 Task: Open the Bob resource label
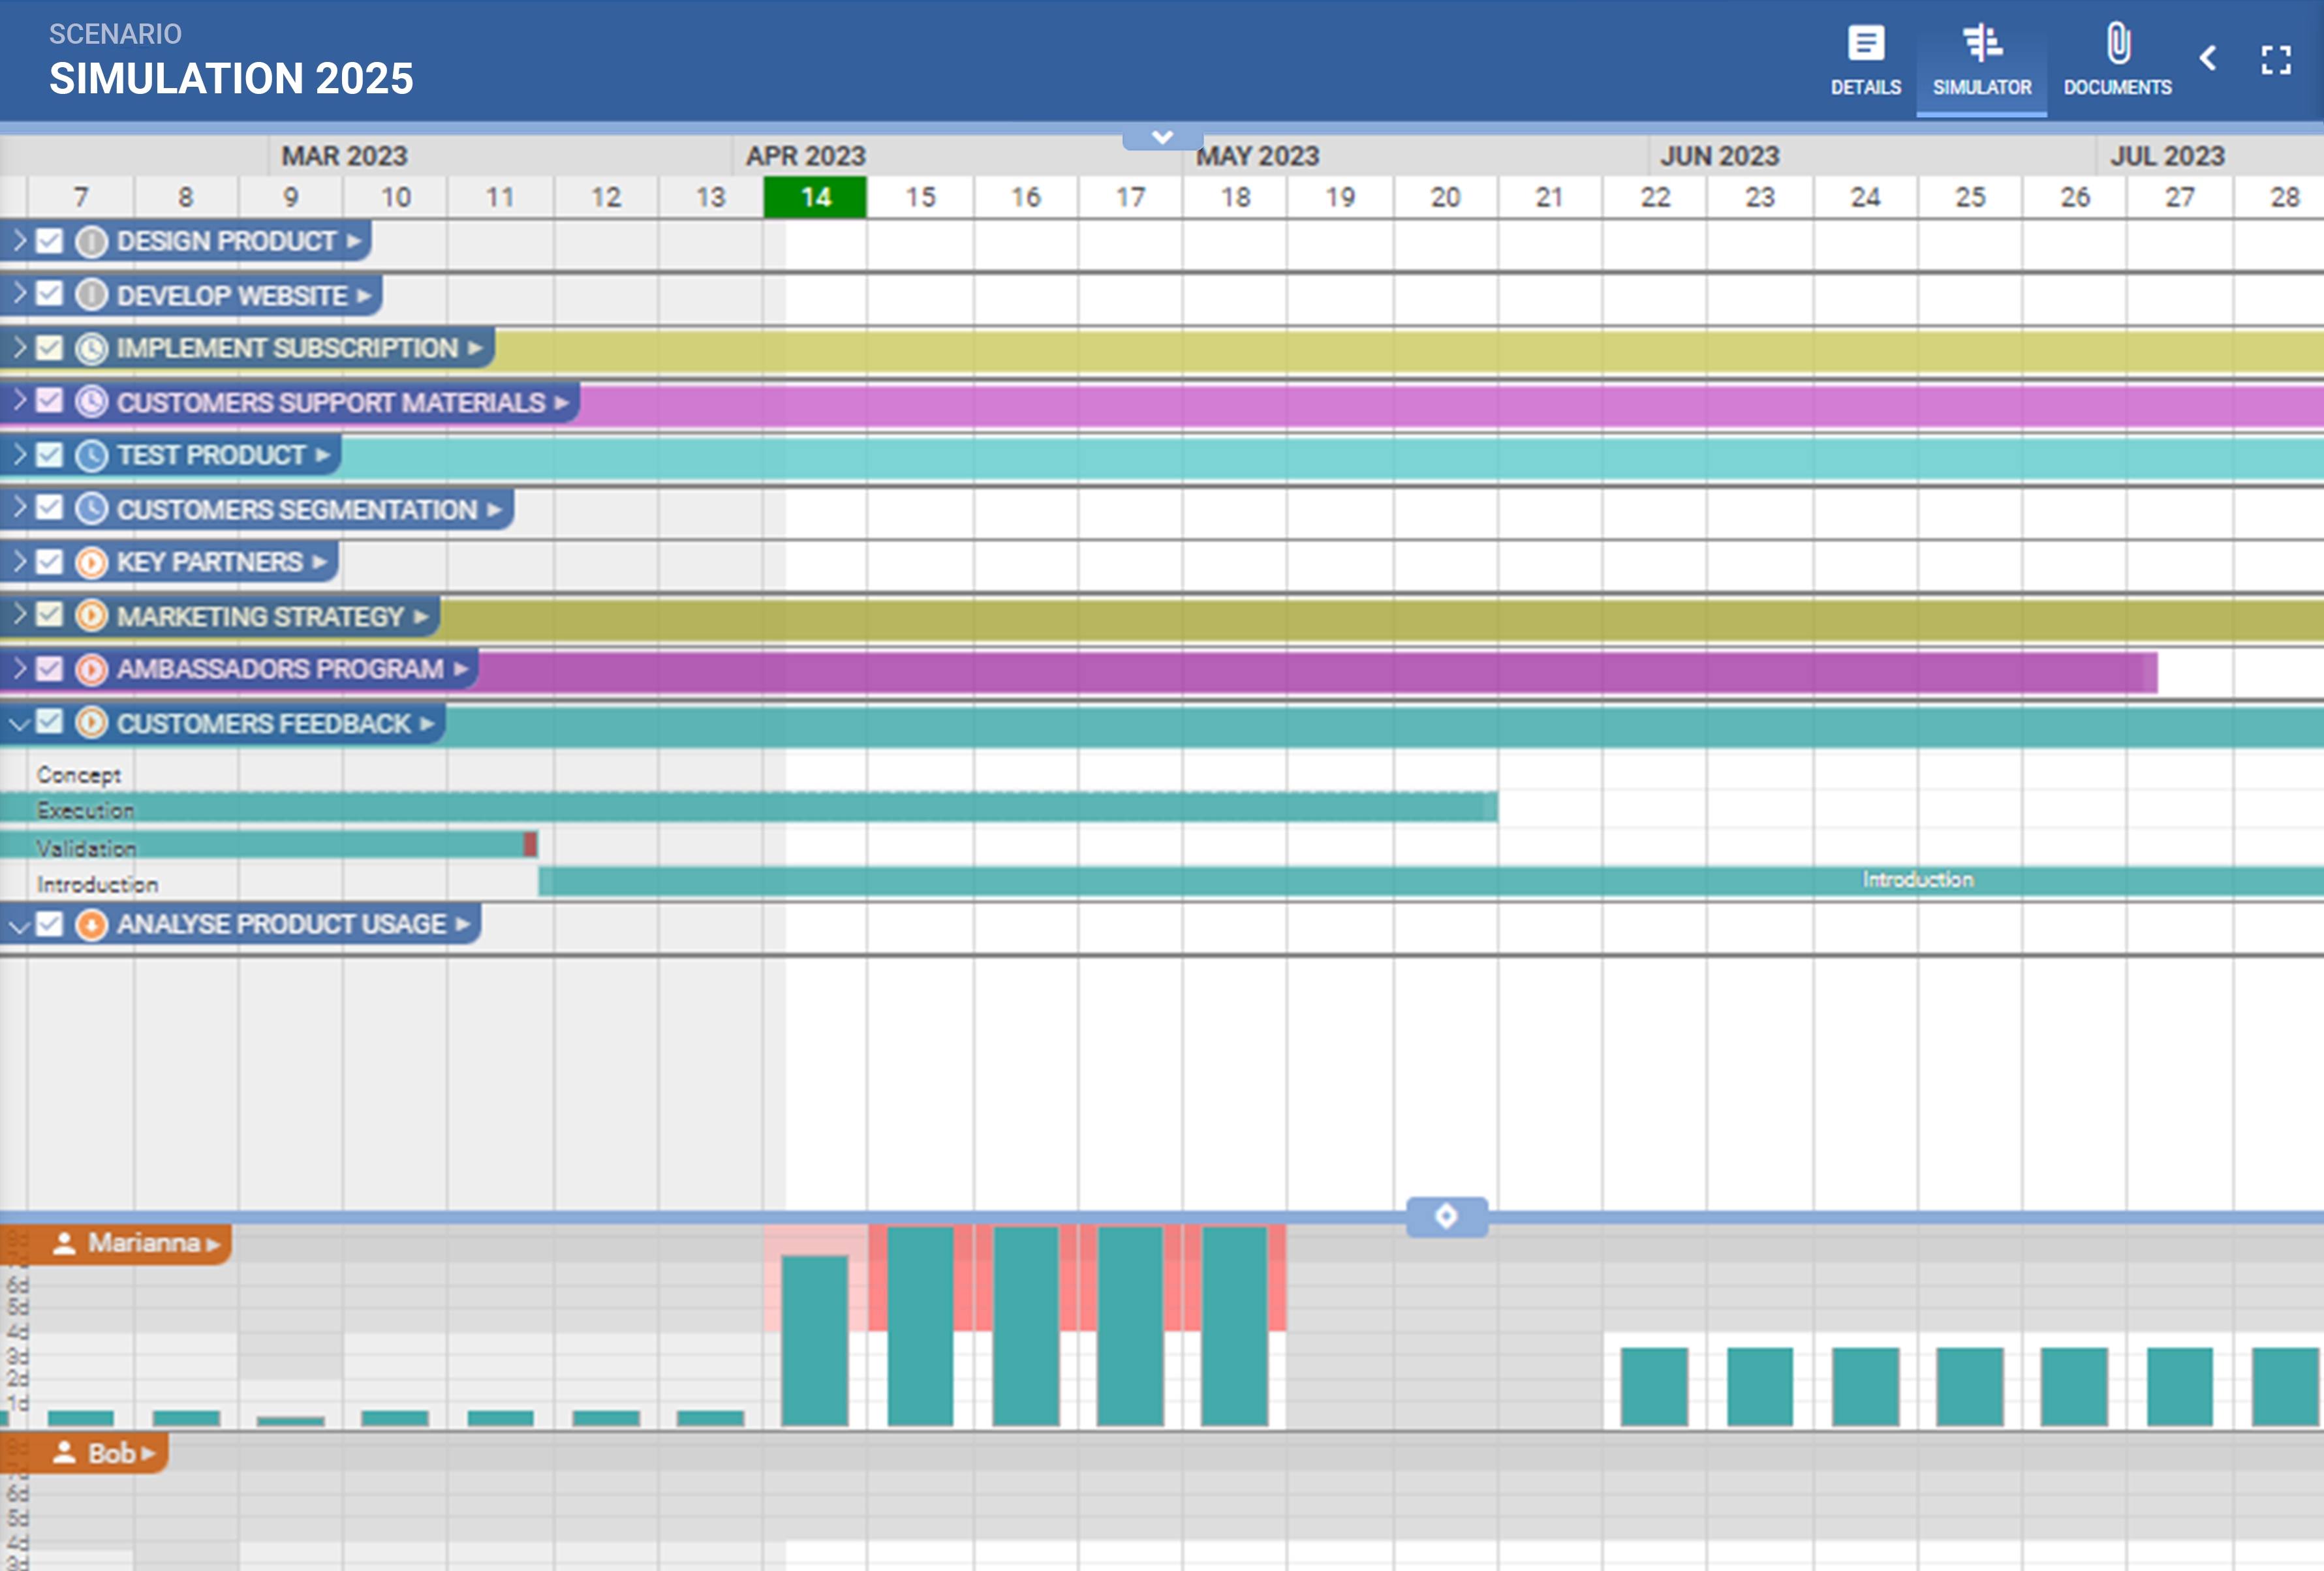tap(110, 1453)
